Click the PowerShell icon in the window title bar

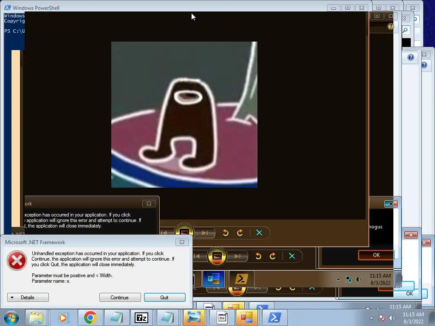pyautogui.click(x=8, y=8)
